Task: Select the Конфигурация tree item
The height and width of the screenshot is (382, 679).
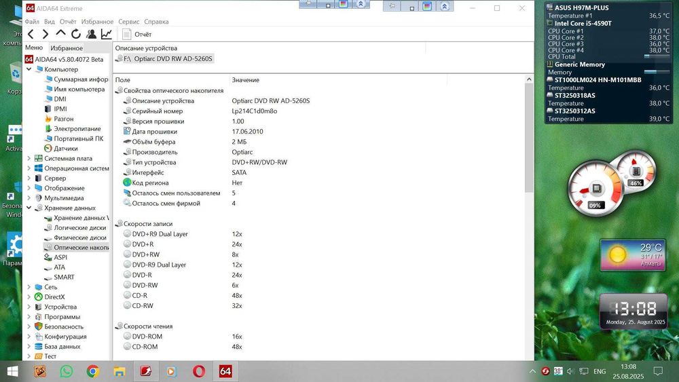Action: [x=60, y=337]
